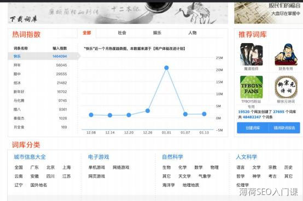Open the 城市信息大全 category heading
Screen dimensions: 303x201
[30, 157]
